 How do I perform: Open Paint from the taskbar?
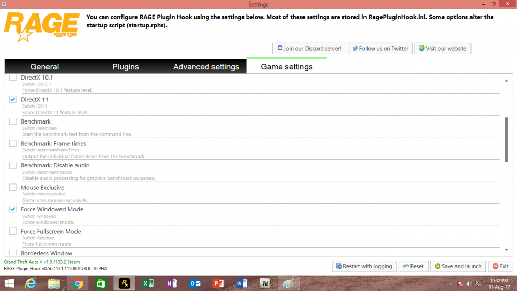(x=288, y=283)
